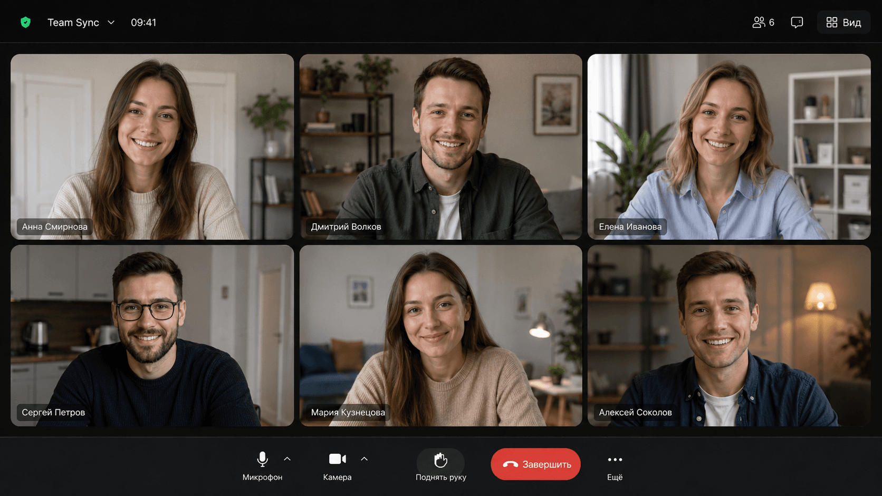The width and height of the screenshot is (882, 496).
Task: Click the grid layout icon beside Вид
Action: pos(832,22)
